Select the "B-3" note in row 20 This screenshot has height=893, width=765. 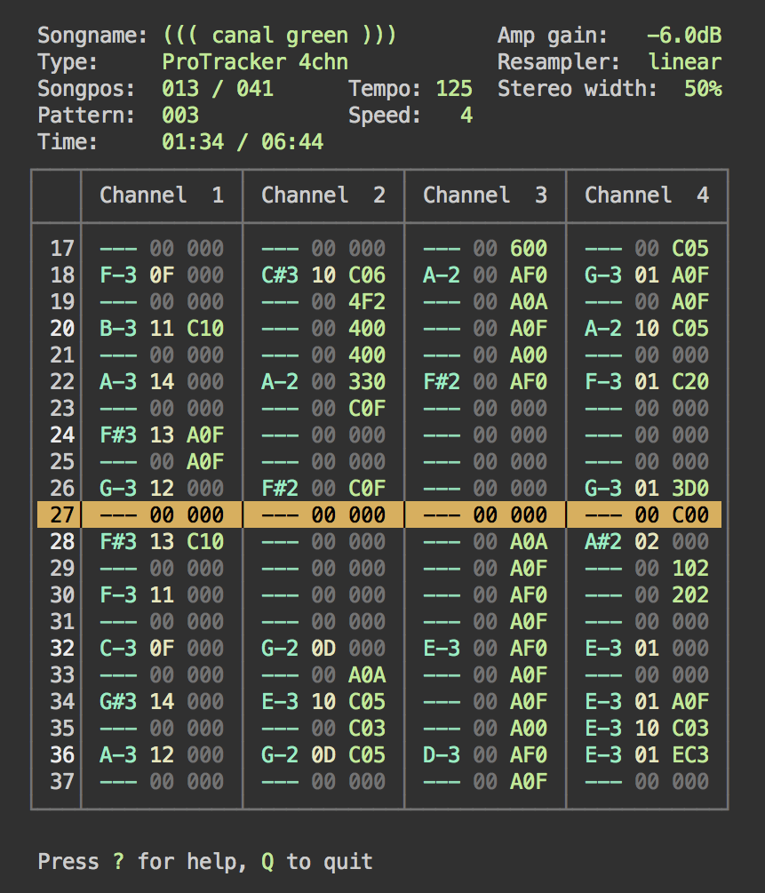pyautogui.click(x=118, y=329)
